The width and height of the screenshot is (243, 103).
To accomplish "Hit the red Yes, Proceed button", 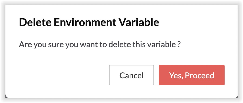I will [192, 75].
